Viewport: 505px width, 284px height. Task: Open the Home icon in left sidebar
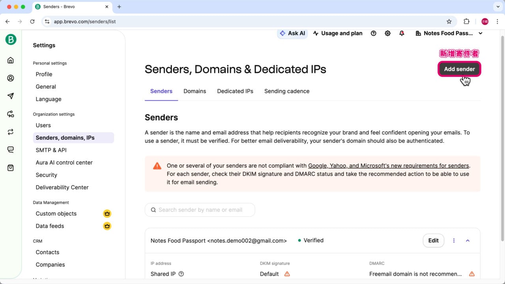click(x=11, y=60)
